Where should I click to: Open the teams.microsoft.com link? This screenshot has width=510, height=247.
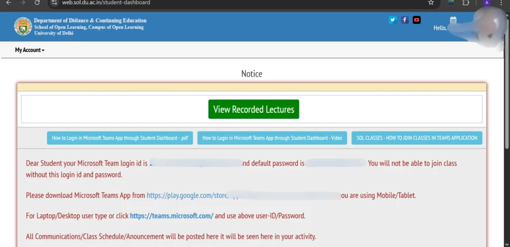coord(172,216)
